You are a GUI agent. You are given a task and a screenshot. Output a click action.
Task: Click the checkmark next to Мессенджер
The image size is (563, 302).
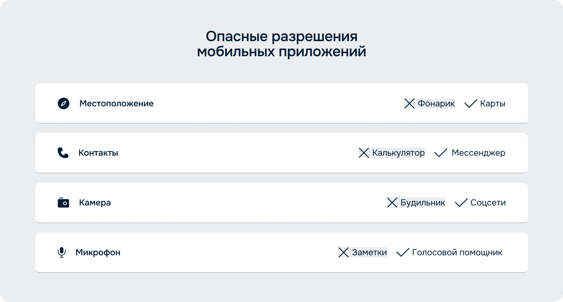click(x=441, y=153)
